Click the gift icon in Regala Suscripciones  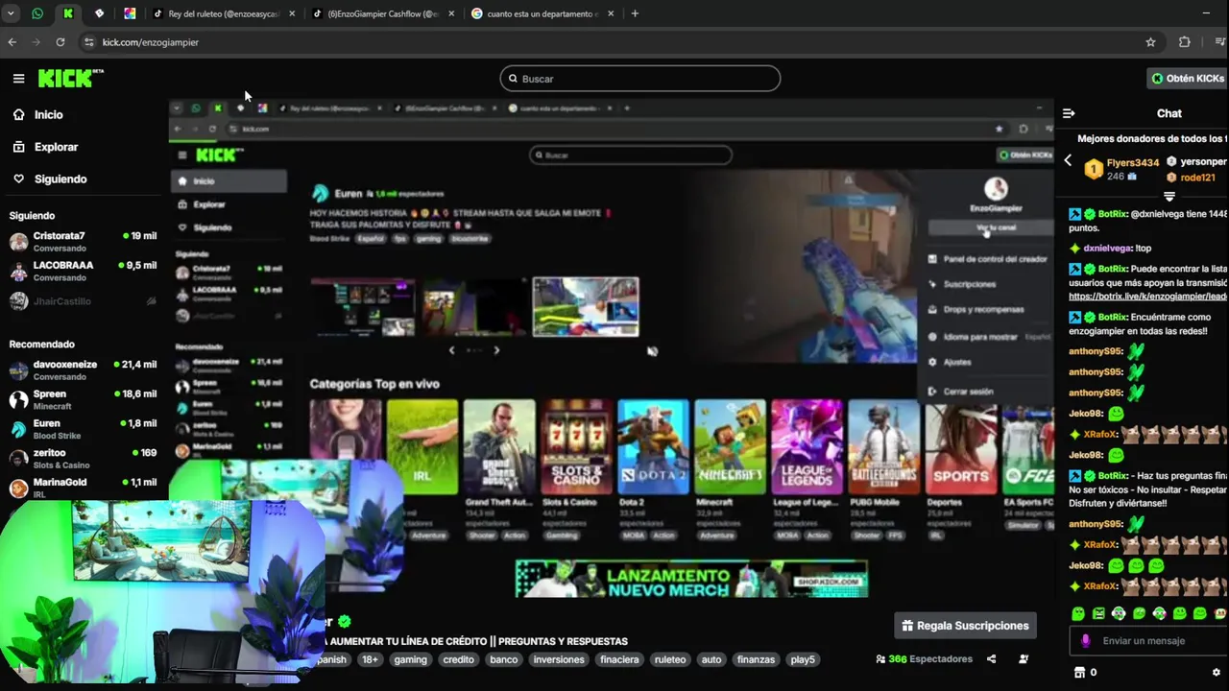907,626
